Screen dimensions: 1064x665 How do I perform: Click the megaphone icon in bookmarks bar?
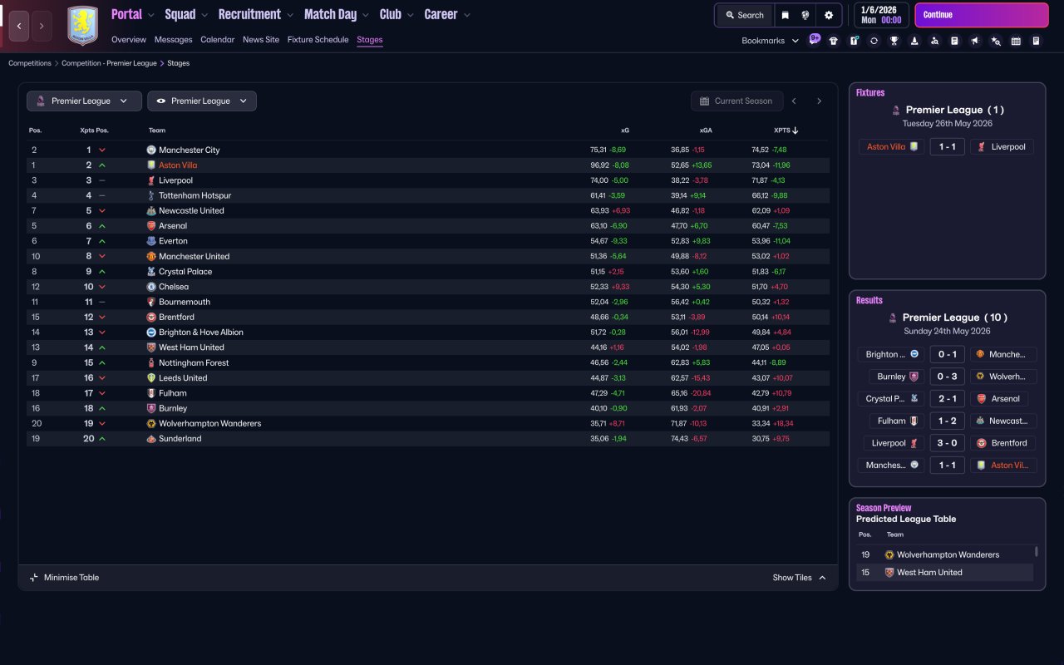point(975,41)
